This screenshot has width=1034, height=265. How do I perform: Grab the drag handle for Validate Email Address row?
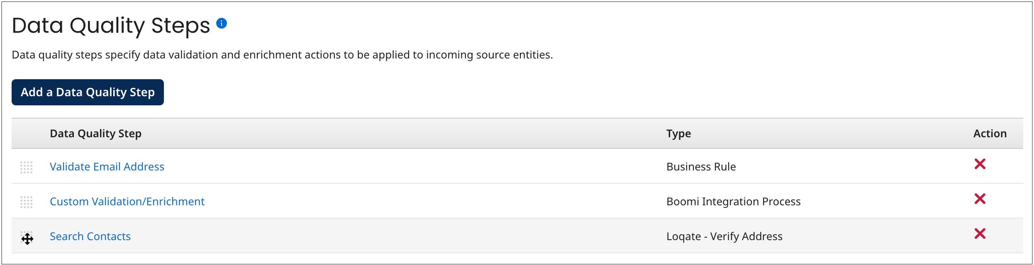click(27, 167)
